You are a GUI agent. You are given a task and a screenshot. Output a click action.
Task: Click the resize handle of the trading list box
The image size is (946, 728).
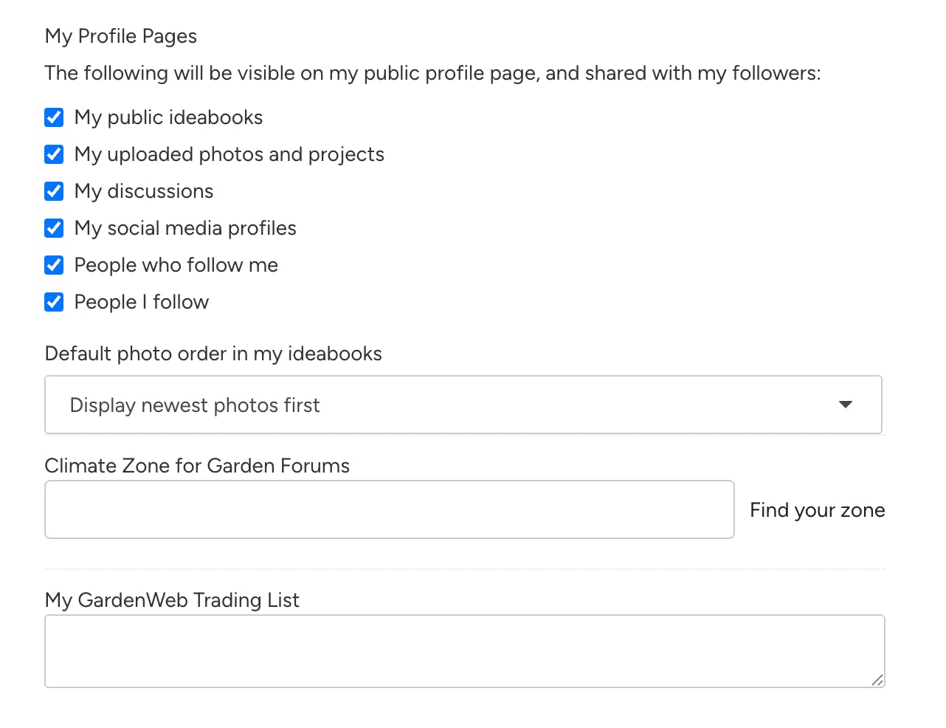[877, 680]
